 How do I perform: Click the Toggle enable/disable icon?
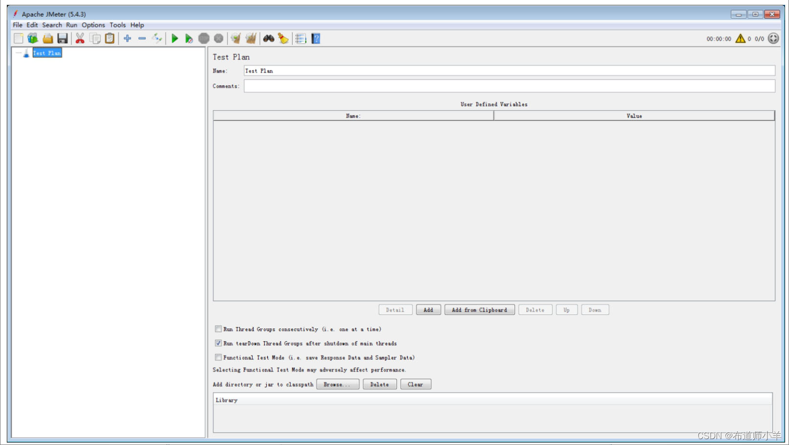(157, 38)
